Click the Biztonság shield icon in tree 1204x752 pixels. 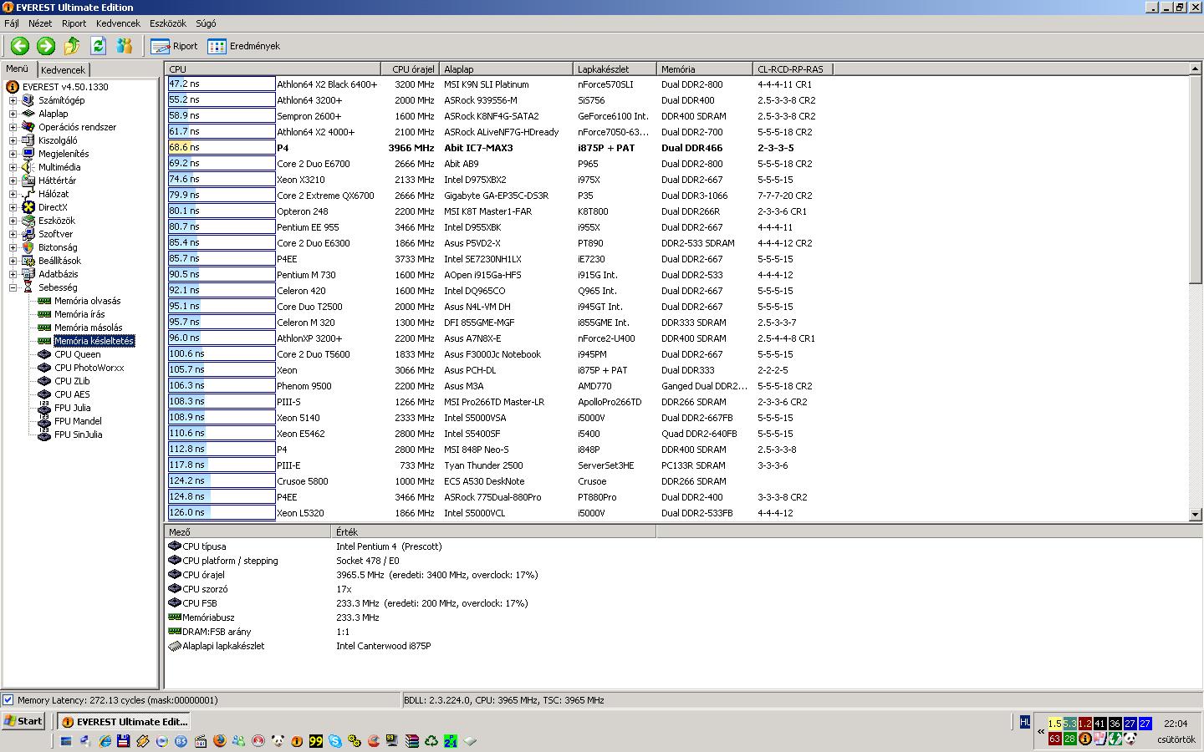(x=28, y=247)
